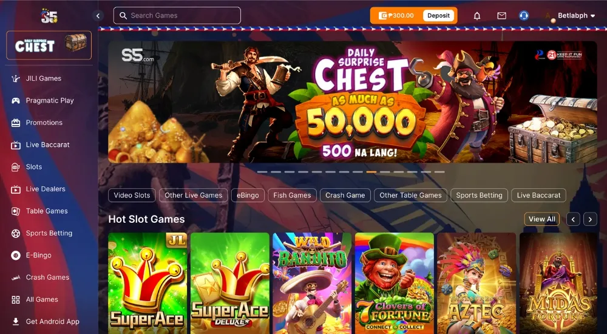Click View All for Hot Slot Games
Image resolution: width=607 pixels, height=334 pixels.
click(542, 219)
